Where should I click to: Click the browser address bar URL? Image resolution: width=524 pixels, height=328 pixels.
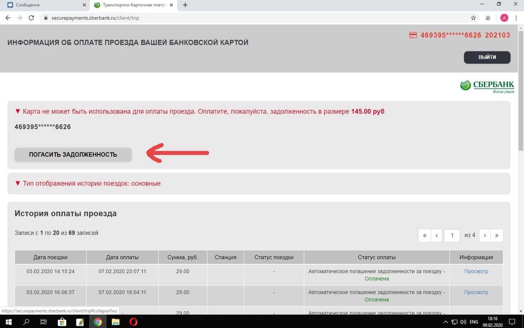95,18
